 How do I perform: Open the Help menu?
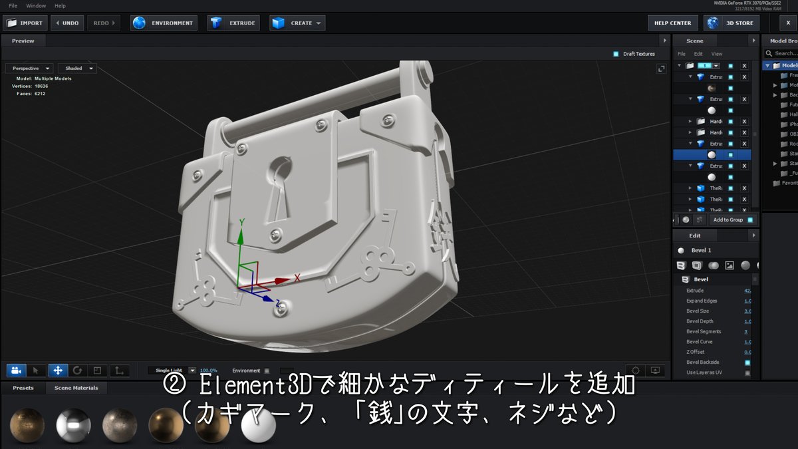tap(60, 5)
